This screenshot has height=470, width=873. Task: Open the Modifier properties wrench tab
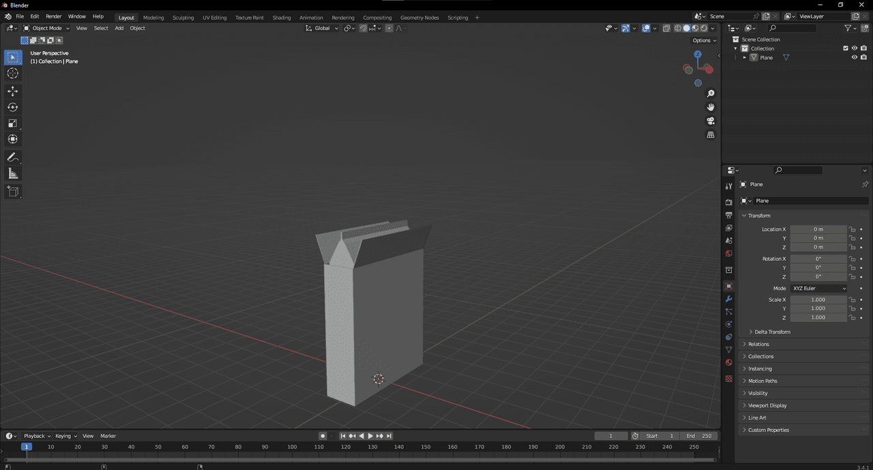click(x=728, y=299)
